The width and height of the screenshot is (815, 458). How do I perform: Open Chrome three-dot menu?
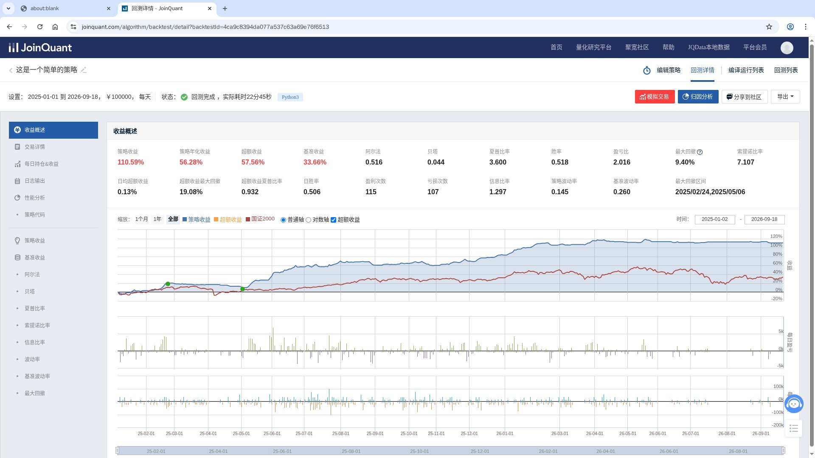(805, 27)
